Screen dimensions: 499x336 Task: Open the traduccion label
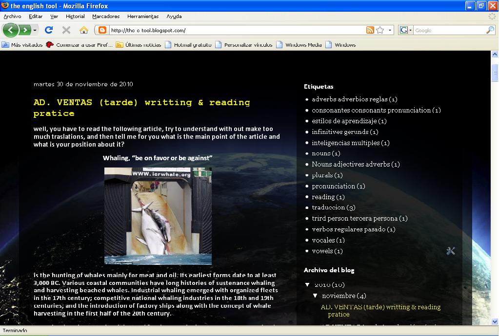click(x=328, y=207)
